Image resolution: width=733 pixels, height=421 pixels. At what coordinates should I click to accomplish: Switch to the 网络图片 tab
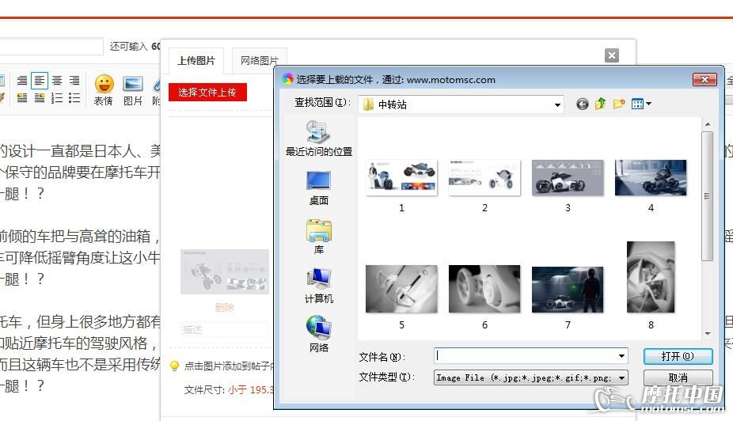click(x=260, y=61)
